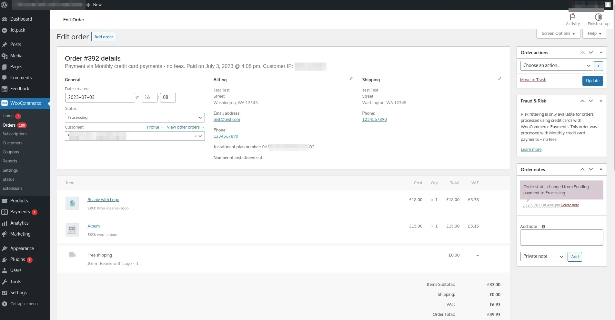615x320 pixels.
Task: Click the Add note help question icon
Action: (x=543, y=227)
